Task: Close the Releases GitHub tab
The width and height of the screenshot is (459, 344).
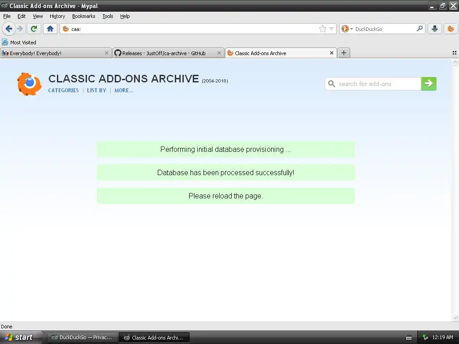Action: pyautogui.click(x=219, y=53)
